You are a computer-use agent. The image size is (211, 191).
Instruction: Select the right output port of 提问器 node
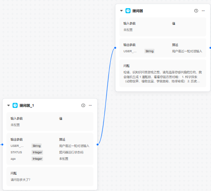click(x=210, y=48)
